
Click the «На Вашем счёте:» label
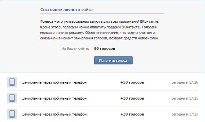click(75, 48)
